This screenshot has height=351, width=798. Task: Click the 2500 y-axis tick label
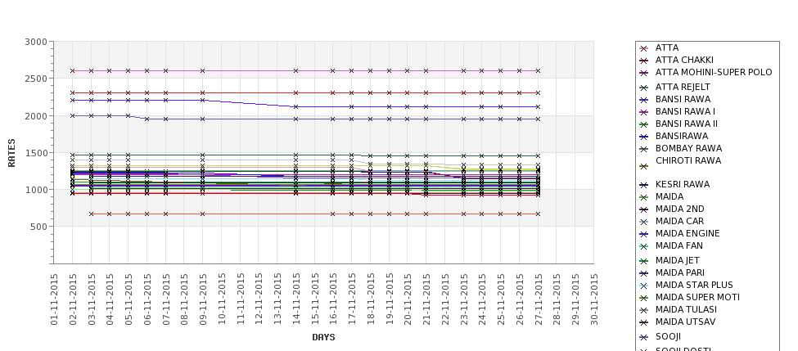(x=36, y=79)
